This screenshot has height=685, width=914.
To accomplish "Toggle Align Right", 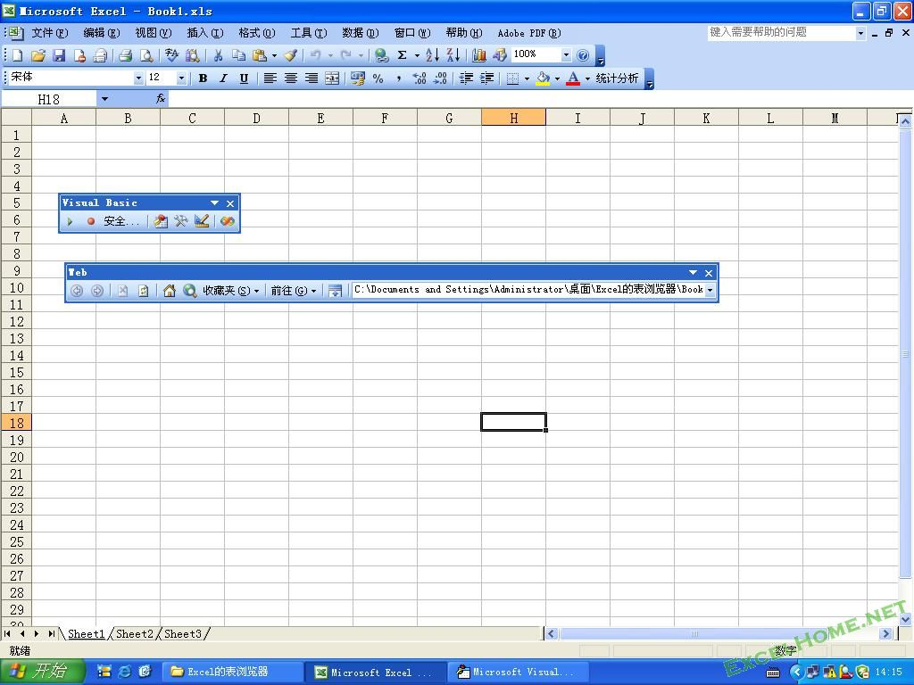I will tap(312, 78).
